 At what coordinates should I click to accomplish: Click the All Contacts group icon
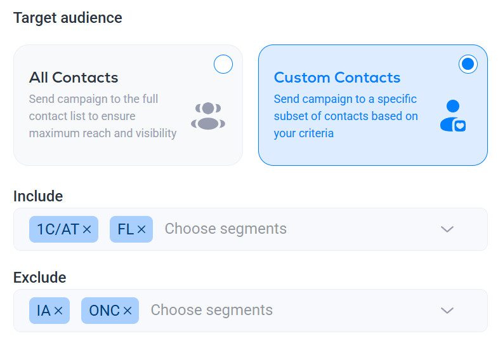pos(208,116)
